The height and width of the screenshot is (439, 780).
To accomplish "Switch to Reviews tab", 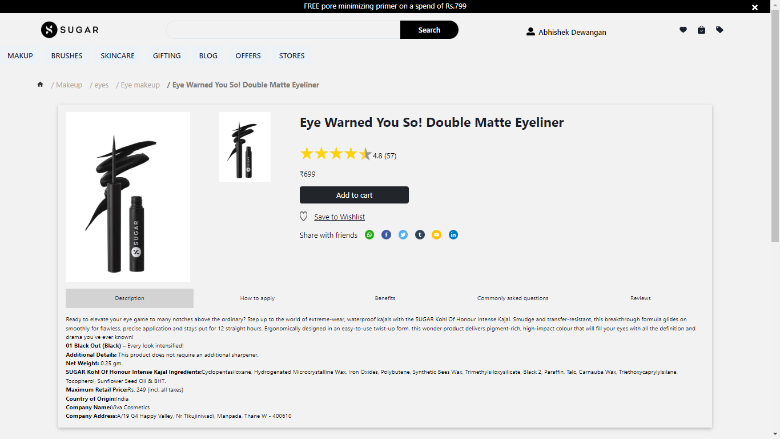I will coord(641,298).
